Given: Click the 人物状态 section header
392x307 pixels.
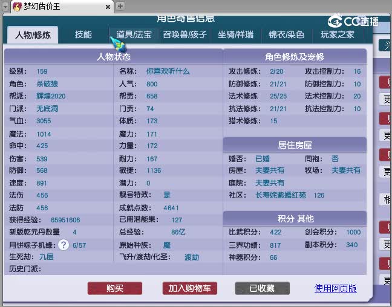Looking at the screenshot, I should (x=114, y=56).
